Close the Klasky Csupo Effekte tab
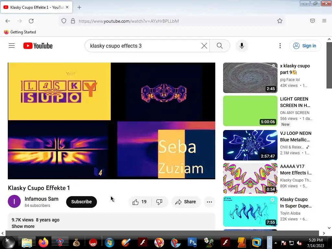This screenshot has height=249, width=332. pos(67,7)
